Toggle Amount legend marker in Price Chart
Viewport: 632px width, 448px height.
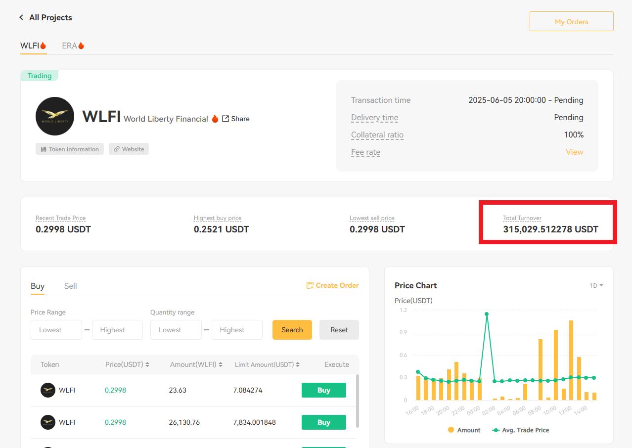451,430
